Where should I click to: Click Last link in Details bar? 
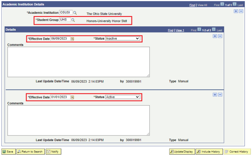219,30
